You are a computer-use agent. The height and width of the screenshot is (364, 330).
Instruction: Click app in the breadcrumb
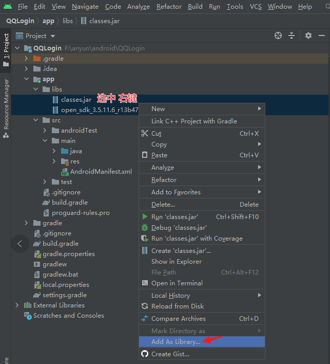(x=48, y=21)
